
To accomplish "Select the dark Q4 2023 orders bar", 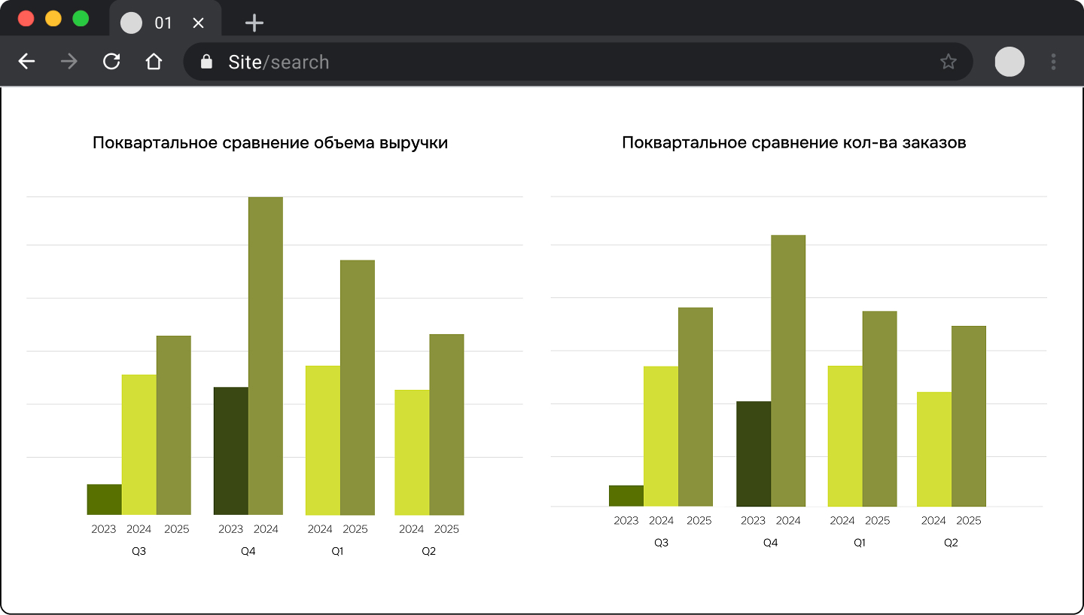I will 754,453.
